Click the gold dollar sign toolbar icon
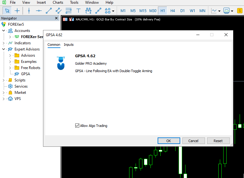The image size is (244, 178). [x=240, y=11]
